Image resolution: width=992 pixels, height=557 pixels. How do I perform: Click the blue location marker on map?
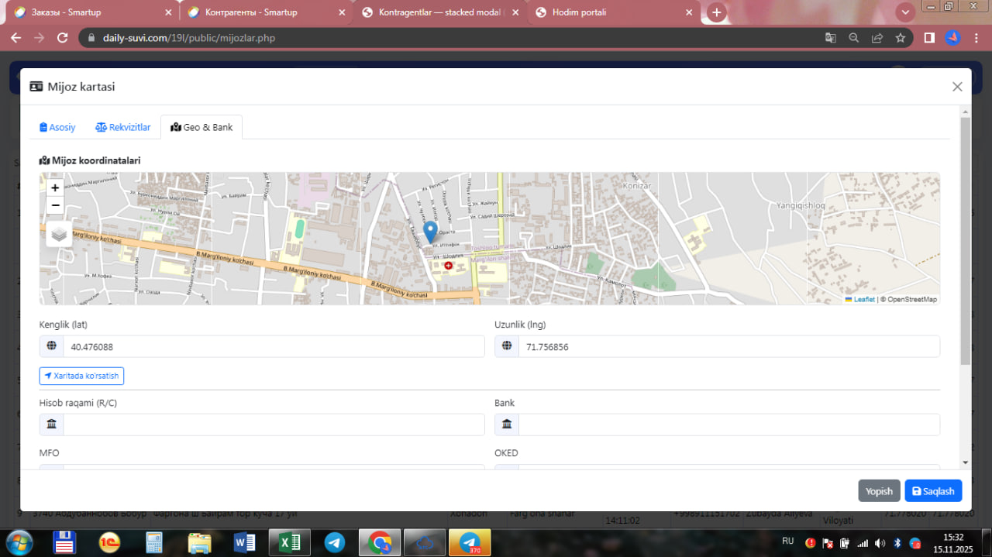(430, 231)
